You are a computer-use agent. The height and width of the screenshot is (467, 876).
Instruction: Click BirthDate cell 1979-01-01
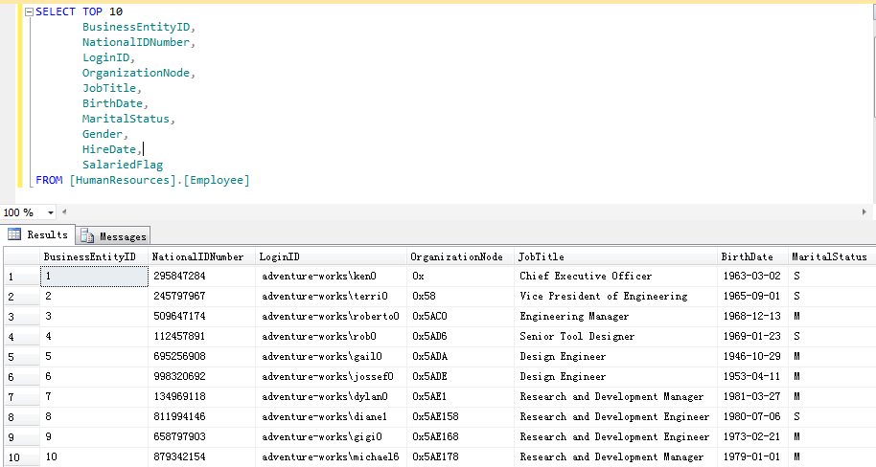coord(752,457)
